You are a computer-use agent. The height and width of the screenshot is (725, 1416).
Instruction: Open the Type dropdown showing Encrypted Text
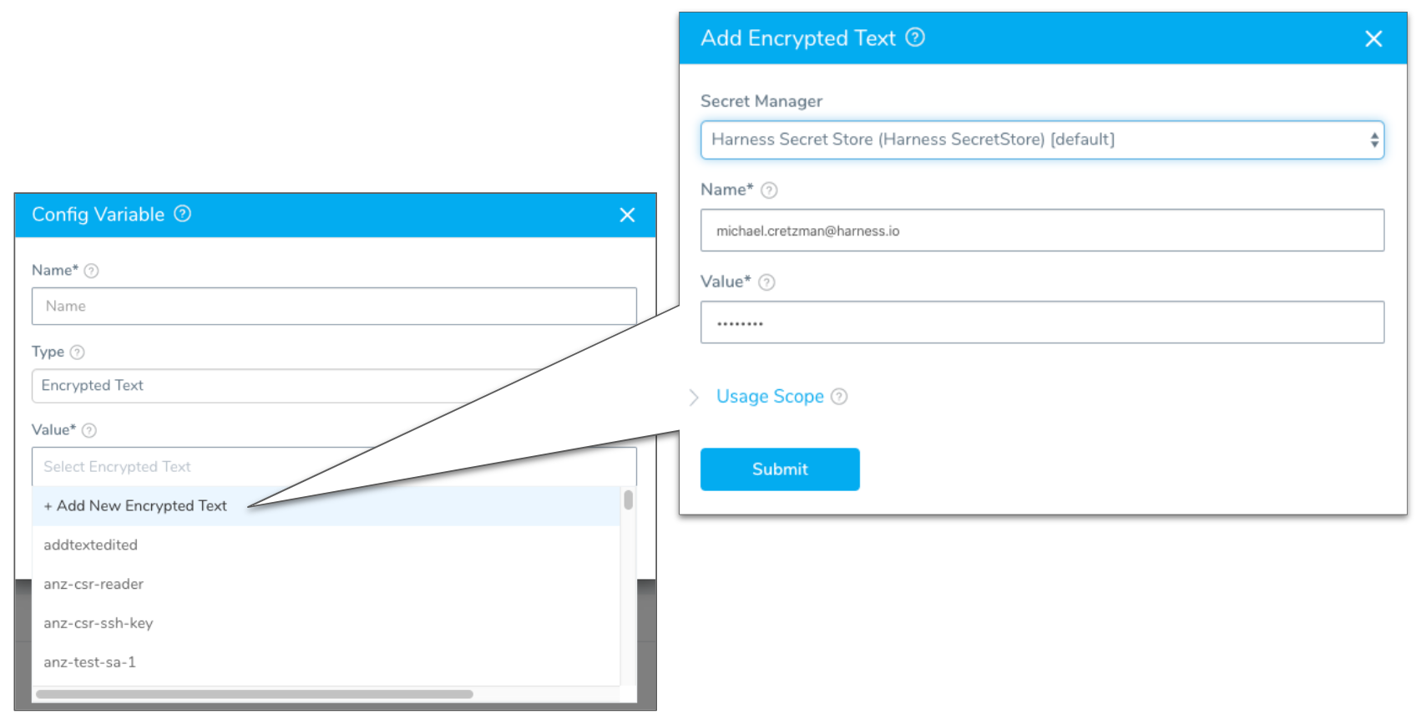tap(334, 386)
